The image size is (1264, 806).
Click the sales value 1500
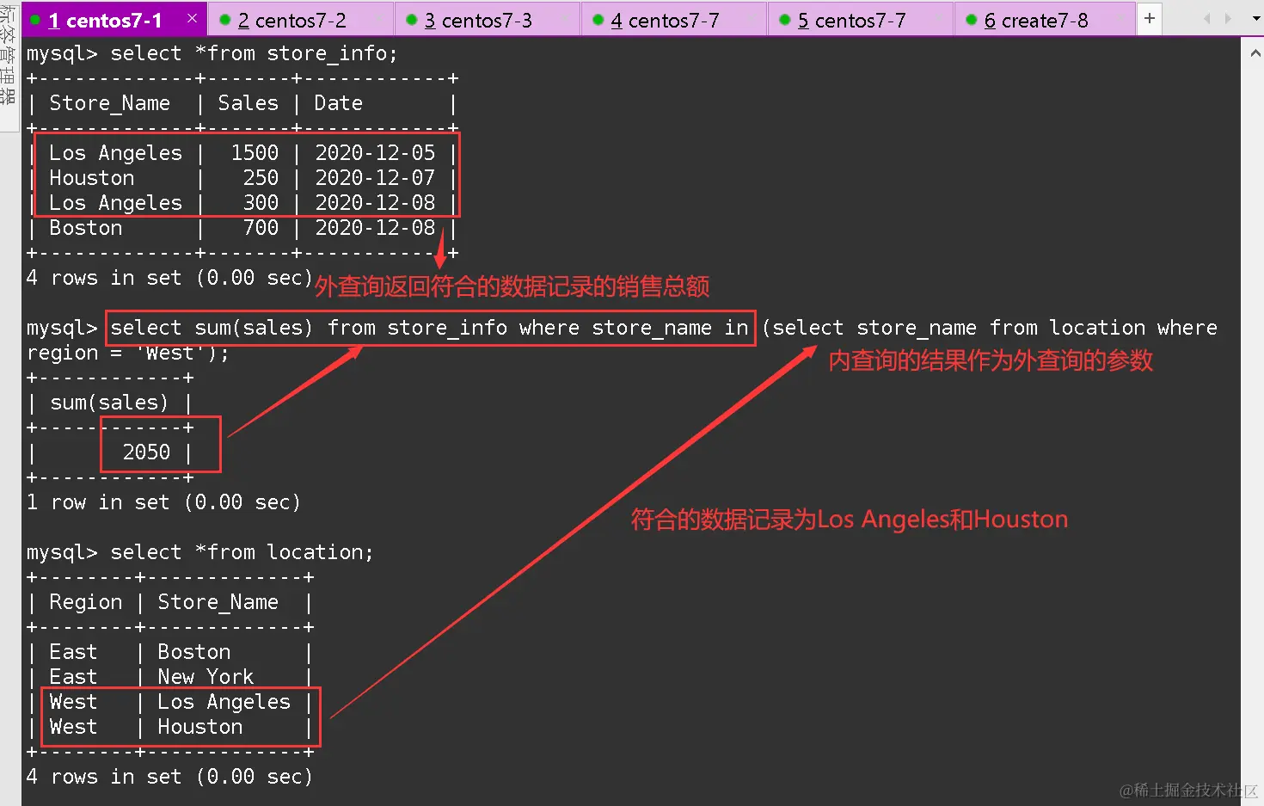255,153
